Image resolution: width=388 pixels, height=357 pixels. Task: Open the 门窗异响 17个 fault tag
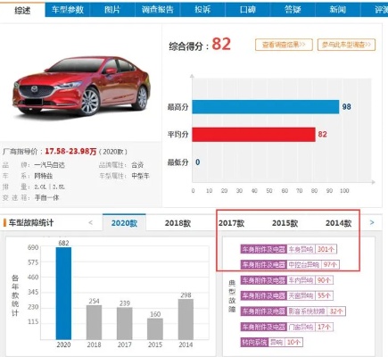287,327
